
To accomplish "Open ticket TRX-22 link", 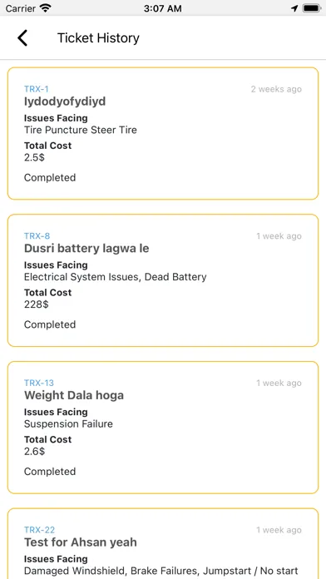I will [40, 530].
